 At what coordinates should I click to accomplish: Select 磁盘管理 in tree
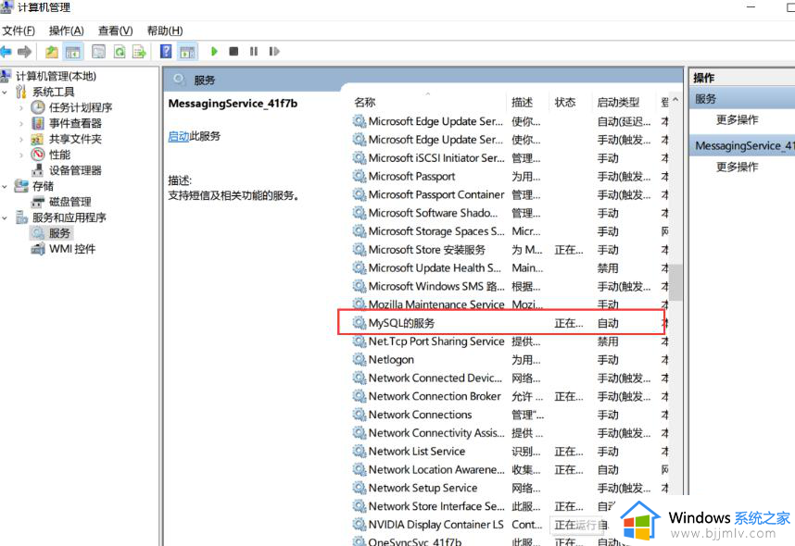[70, 202]
